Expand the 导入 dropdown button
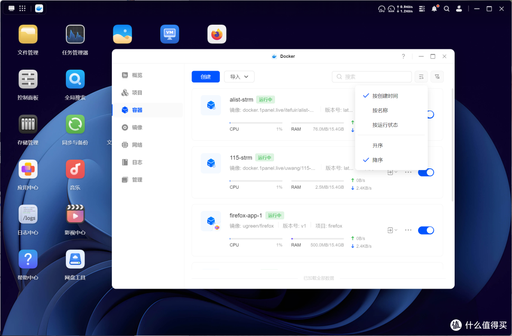Viewport: 512px width, 336px height. [x=239, y=77]
